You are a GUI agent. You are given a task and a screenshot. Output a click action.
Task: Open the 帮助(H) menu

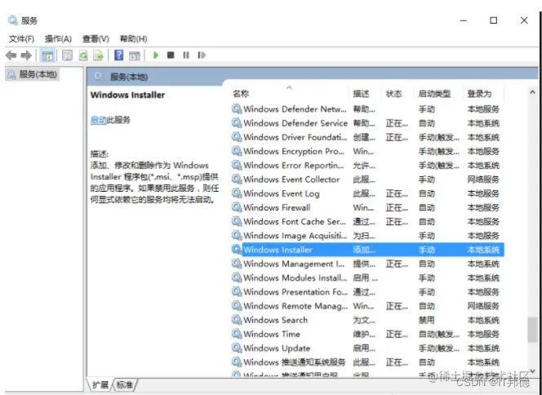133,38
